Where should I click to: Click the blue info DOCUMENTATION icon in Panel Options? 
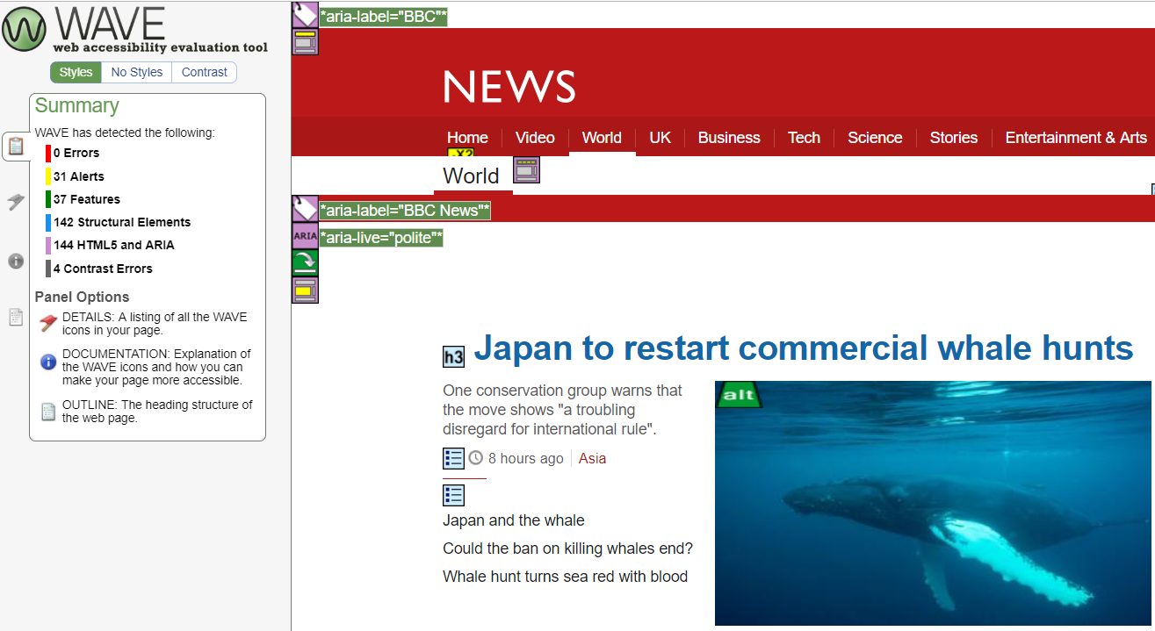pos(48,362)
